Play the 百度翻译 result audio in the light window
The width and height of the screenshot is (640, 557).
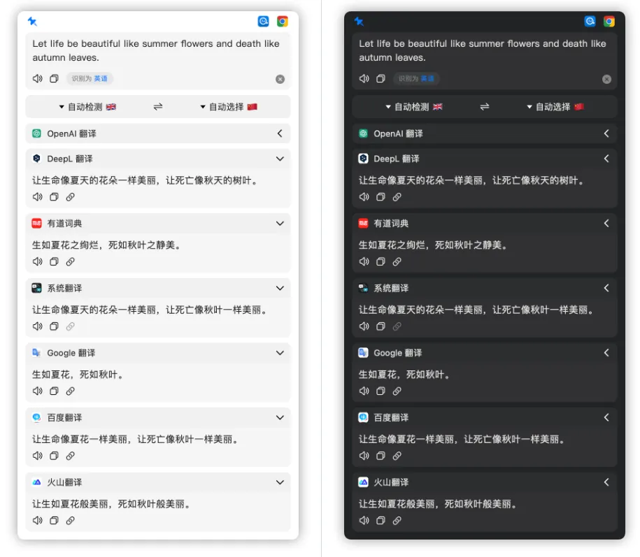click(38, 456)
